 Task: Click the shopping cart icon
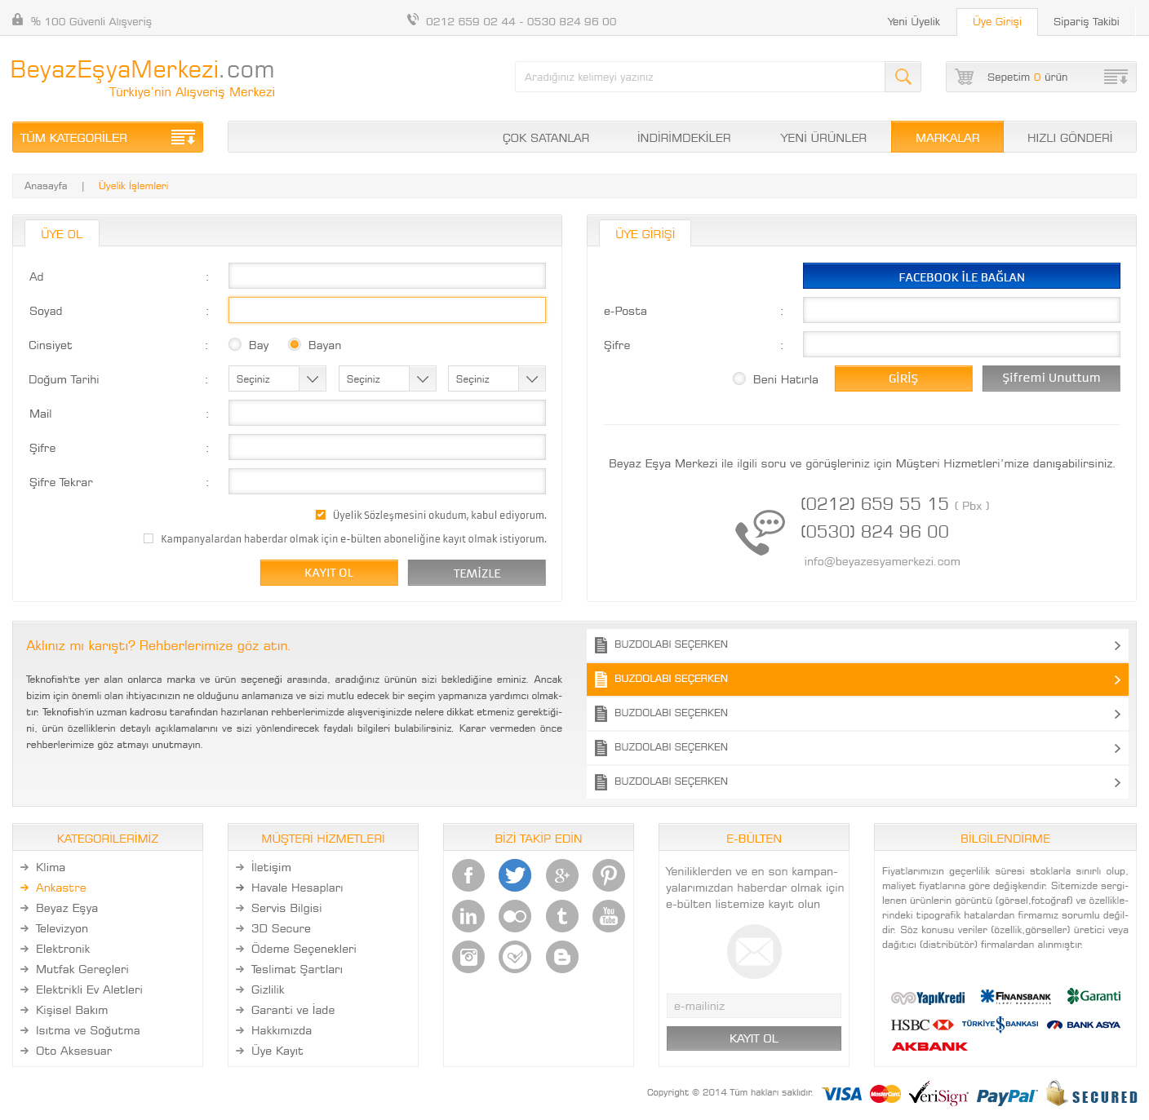(x=965, y=77)
